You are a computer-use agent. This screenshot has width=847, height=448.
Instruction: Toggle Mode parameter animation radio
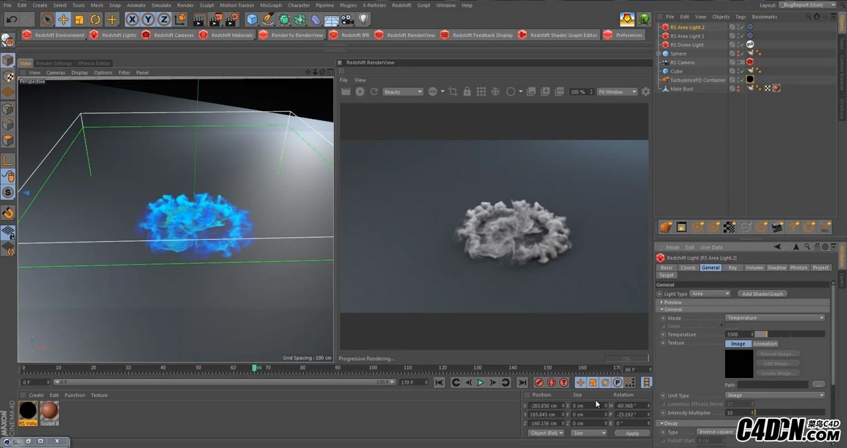[x=663, y=318]
